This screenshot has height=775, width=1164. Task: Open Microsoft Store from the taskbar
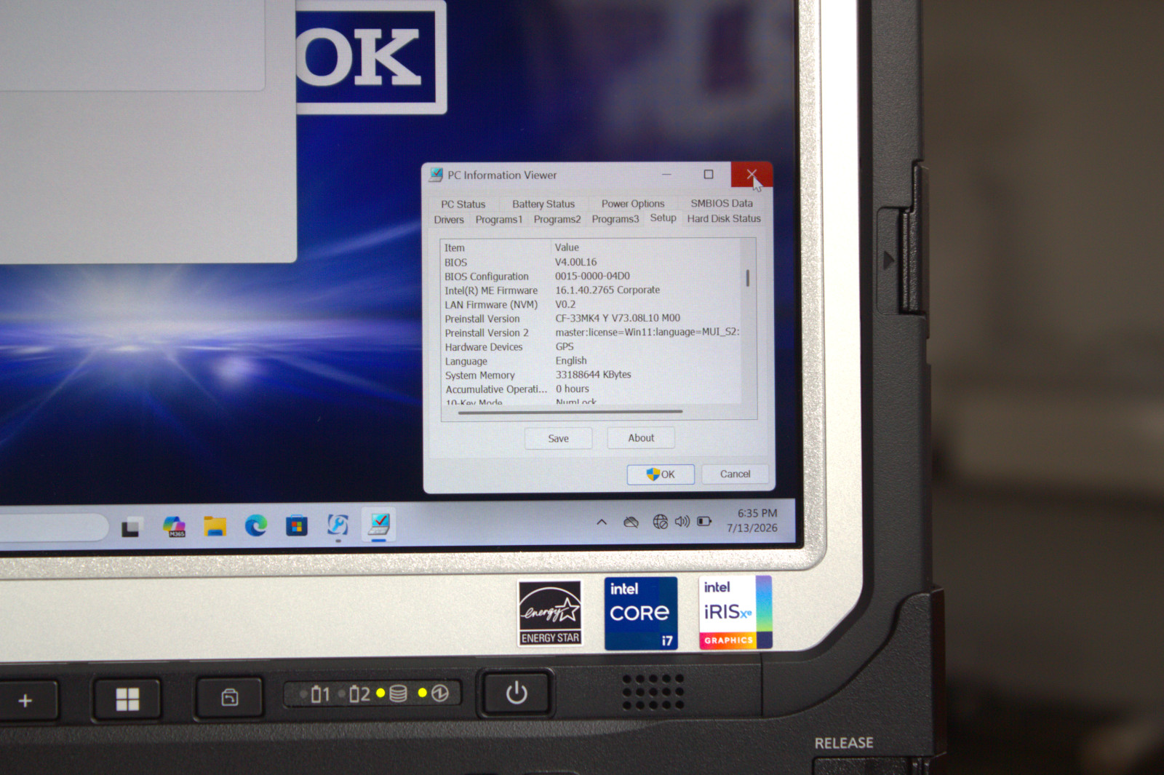[296, 525]
